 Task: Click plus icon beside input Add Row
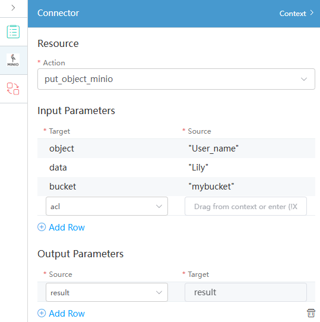[42, 227]
